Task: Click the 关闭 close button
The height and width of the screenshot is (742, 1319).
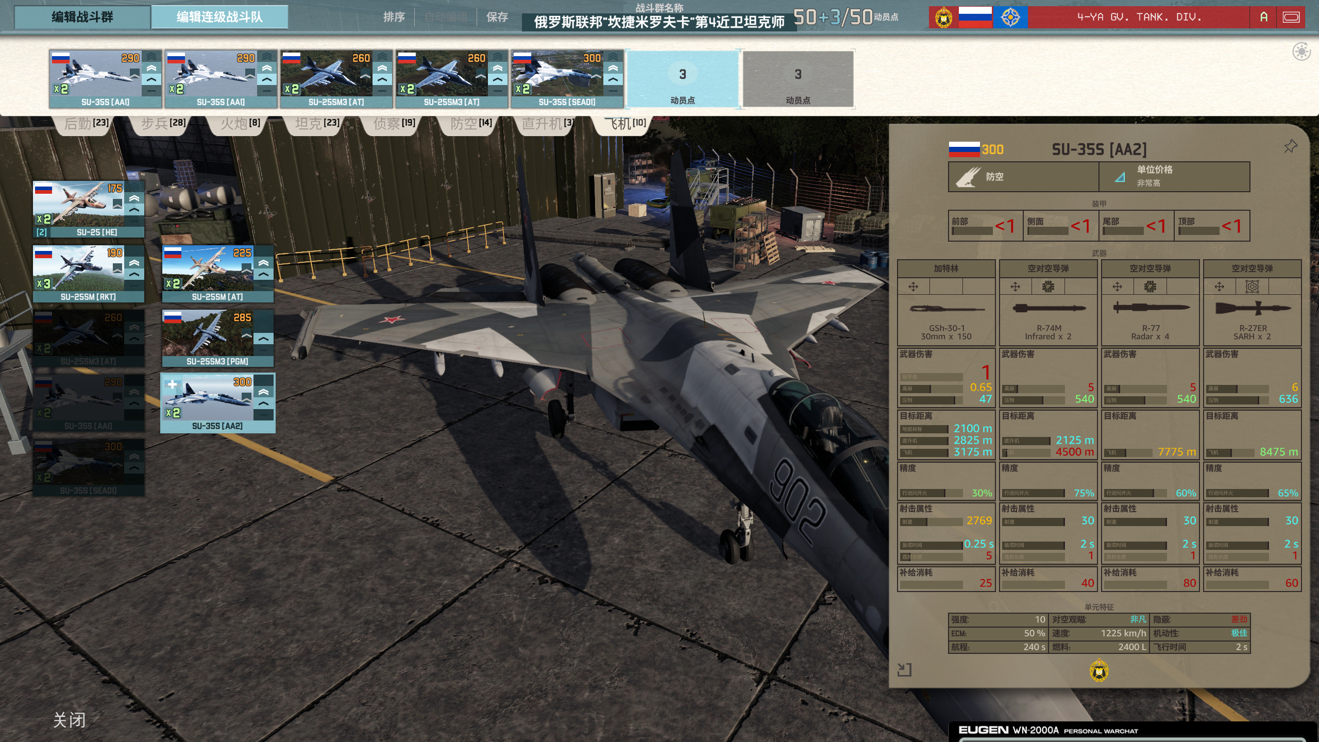Action: click(70, 720)
